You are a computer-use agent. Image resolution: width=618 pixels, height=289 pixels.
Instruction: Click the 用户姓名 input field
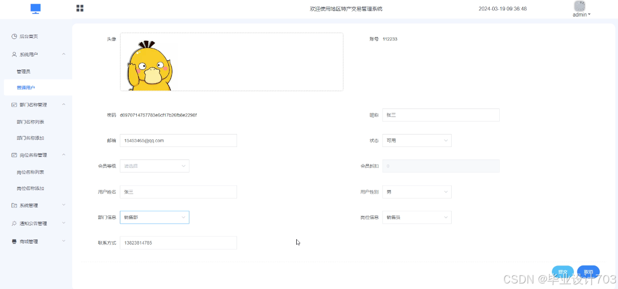(x=178, y=192)
